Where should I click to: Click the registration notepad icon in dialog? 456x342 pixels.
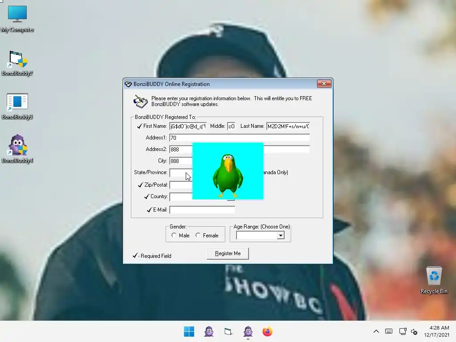pyautogui.click(x=140, y=102)
